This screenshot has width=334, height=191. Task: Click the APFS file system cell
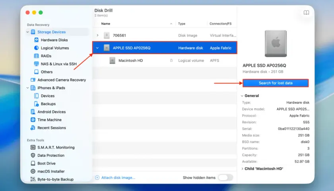pos(214,60)
